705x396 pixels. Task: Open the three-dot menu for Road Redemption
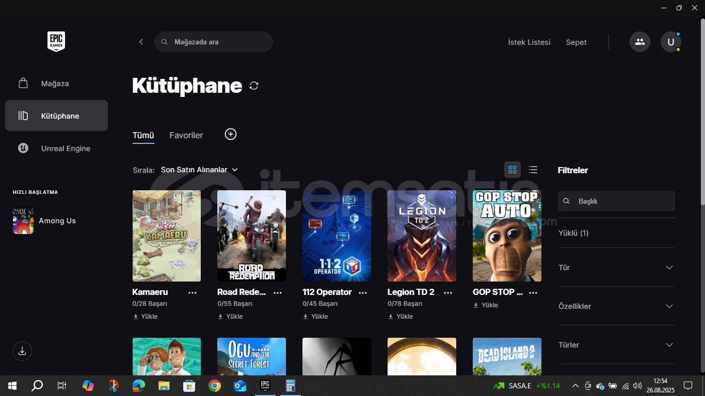click(x=278, y=292)
